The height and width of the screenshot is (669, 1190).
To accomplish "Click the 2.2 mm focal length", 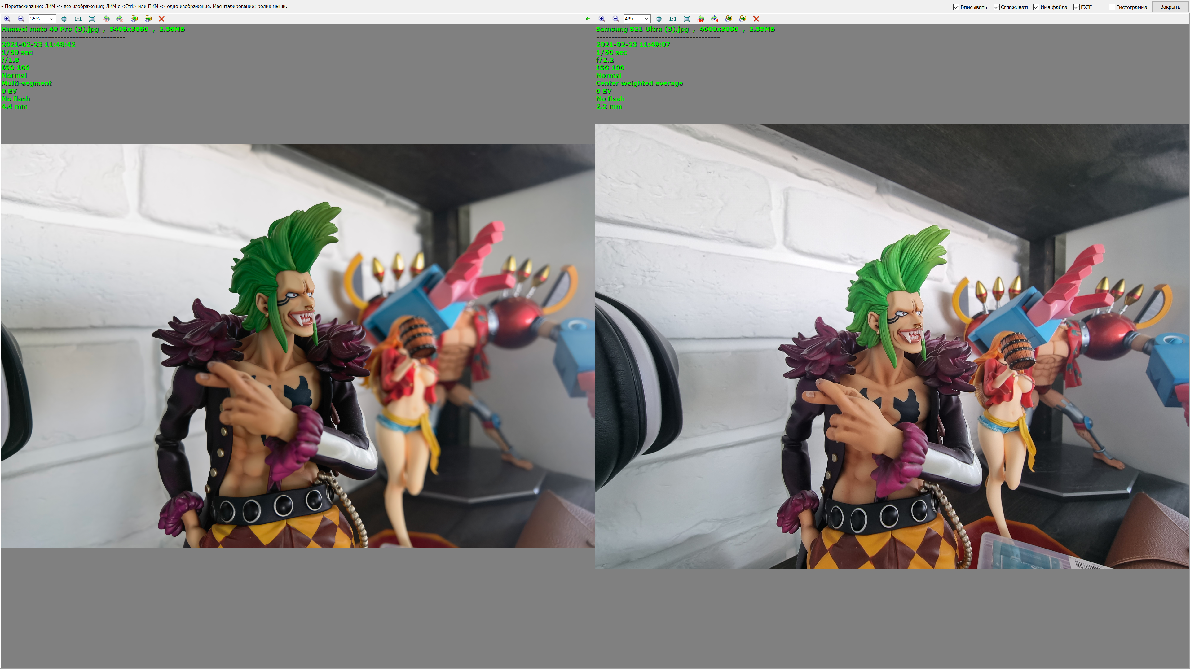I will (609, 107).
